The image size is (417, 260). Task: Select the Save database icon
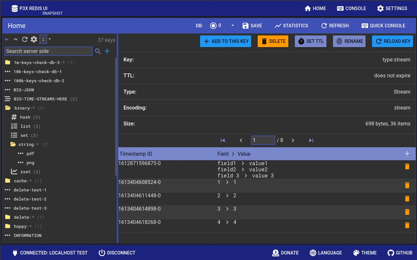click(245, 26)
